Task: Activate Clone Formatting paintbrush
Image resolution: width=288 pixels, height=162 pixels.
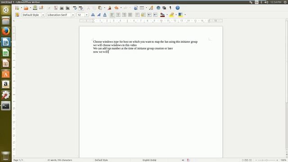Action: pyautogui.click(x=110, y=8)
